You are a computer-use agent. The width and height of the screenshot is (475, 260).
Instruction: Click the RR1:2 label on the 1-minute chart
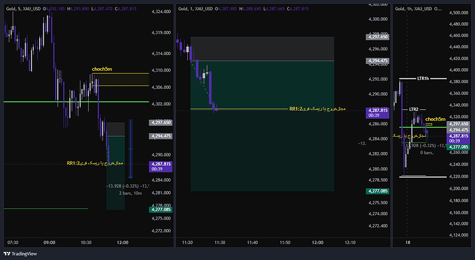click(x=317, y=109)
